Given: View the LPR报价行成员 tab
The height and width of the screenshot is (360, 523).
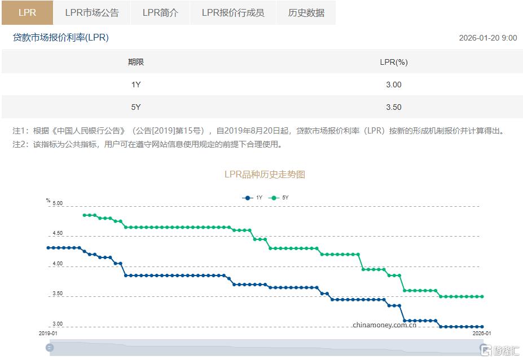Looking at the screenshot, I should (234, 12).
